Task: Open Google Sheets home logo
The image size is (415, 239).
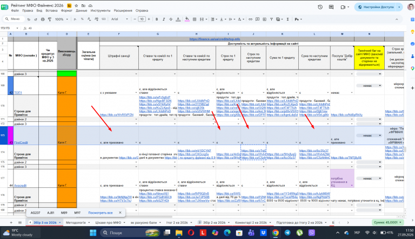Action: [4, 7]
